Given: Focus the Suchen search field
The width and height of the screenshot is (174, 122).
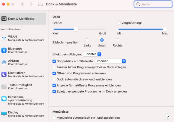Looking at the screenshot, I should tap(153, 4).
